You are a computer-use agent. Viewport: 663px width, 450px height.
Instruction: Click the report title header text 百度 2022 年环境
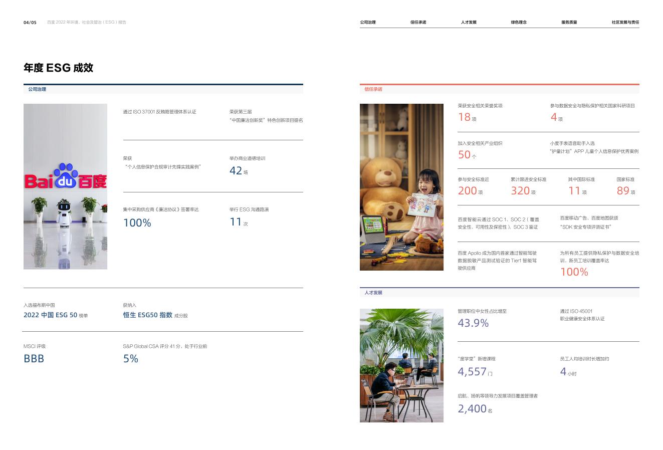(87, 23)
